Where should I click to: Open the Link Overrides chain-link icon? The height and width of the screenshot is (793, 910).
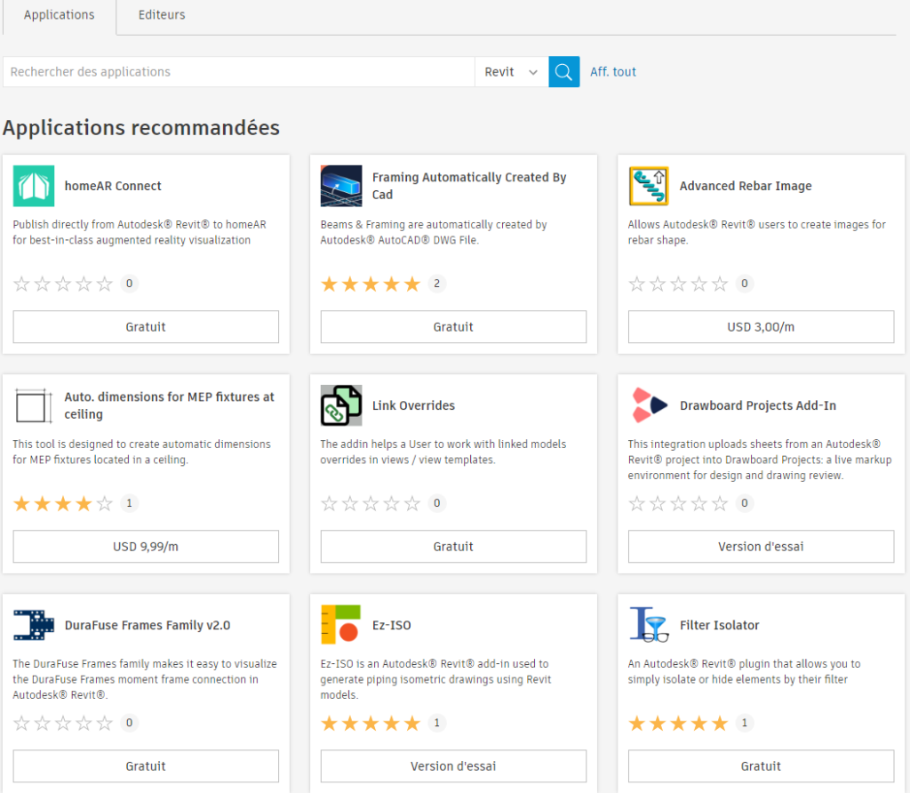(x=342, y=405)
